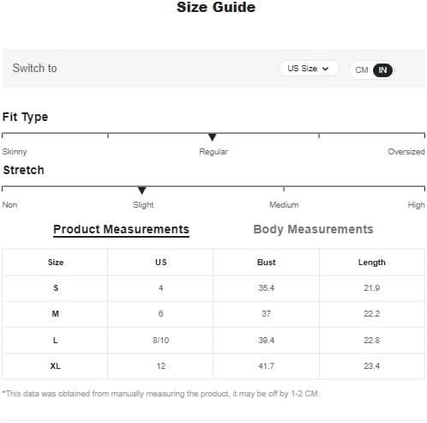Select the XL size row label
This screenshot has height=423, width=427.
(x=55, y=366)
